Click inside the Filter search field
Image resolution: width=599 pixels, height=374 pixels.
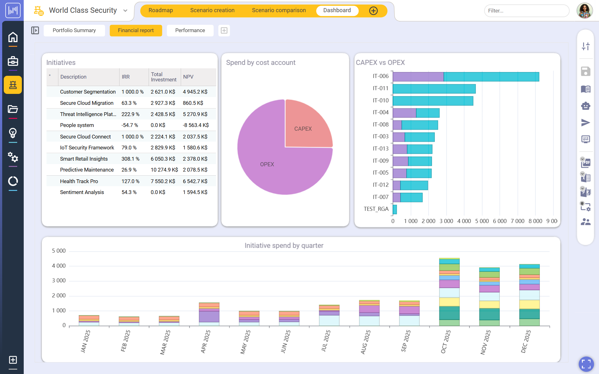(x=527, y=11)
